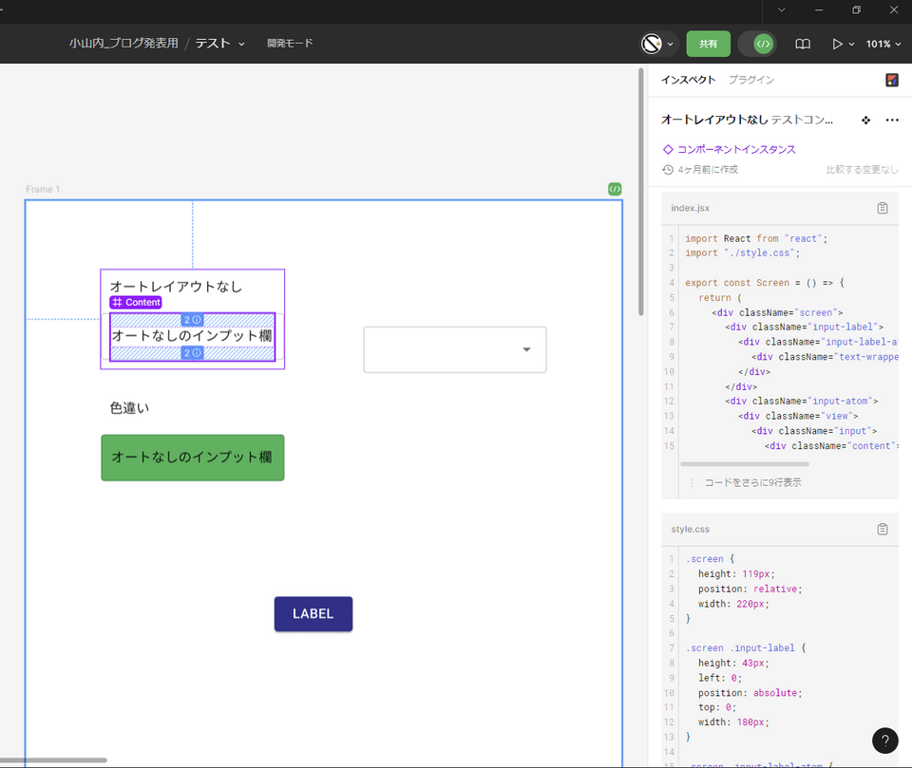Expand コードをさらに9行表示 to show more code
The height and width of the screenshot is (768, 912).
pos(751,482)
